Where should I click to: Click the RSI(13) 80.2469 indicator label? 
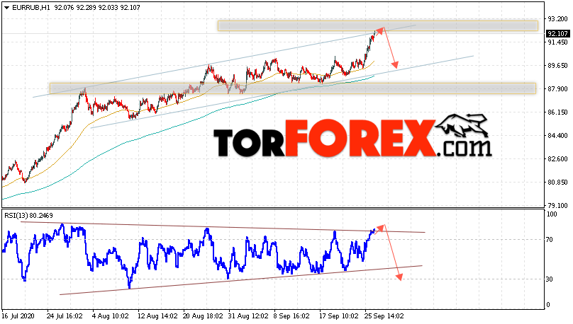click(x=28, y=216)
